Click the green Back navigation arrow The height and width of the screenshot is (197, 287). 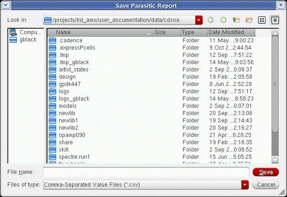(210, 20)
